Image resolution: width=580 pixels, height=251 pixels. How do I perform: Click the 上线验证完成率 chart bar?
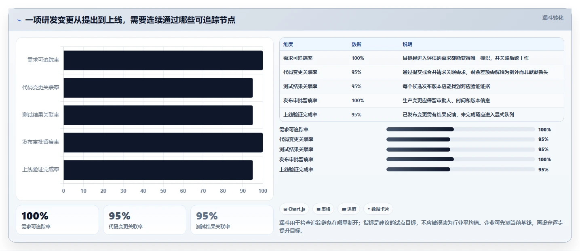coord(158,170)
